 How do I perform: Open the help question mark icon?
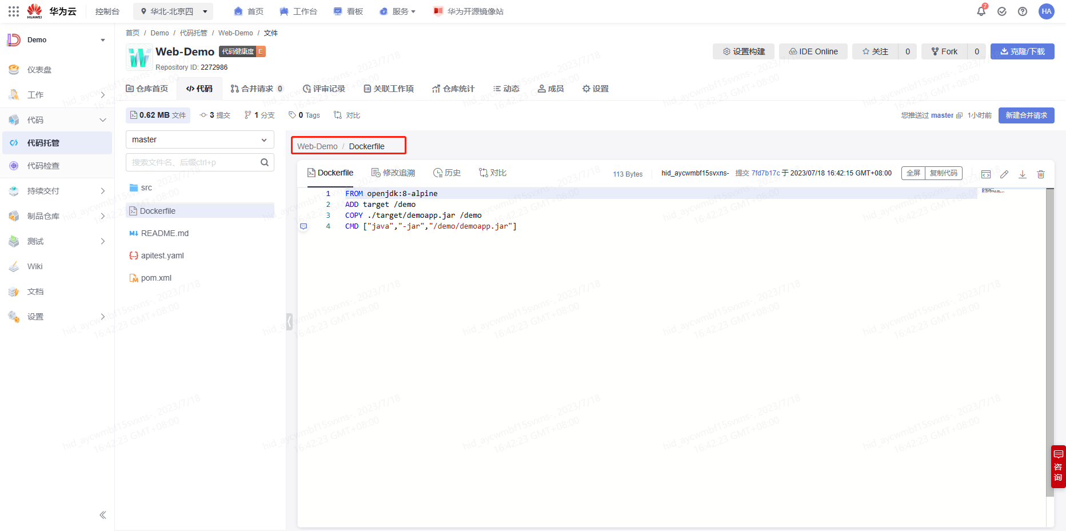pyautogui.click(x=1023, y=11)
